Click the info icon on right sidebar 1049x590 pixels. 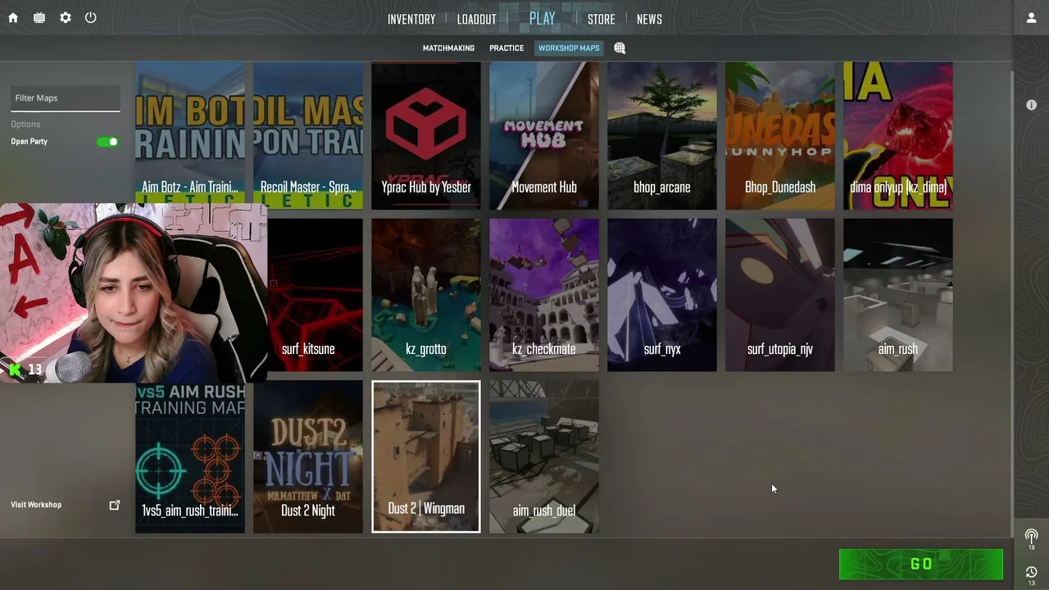click(x=1031, y=105)
